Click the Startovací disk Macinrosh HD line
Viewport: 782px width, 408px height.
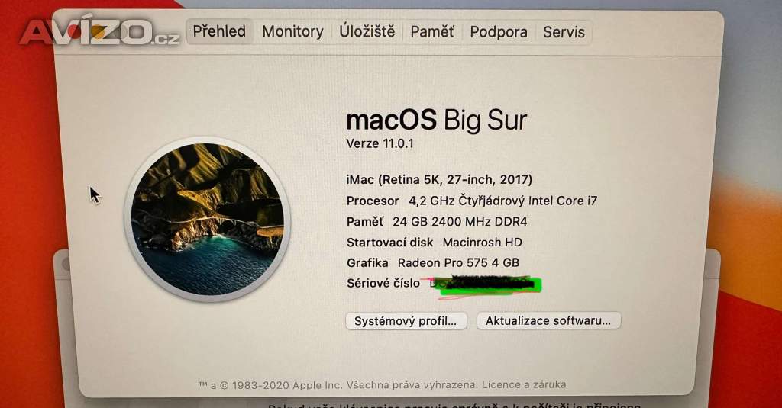[435, 242]
